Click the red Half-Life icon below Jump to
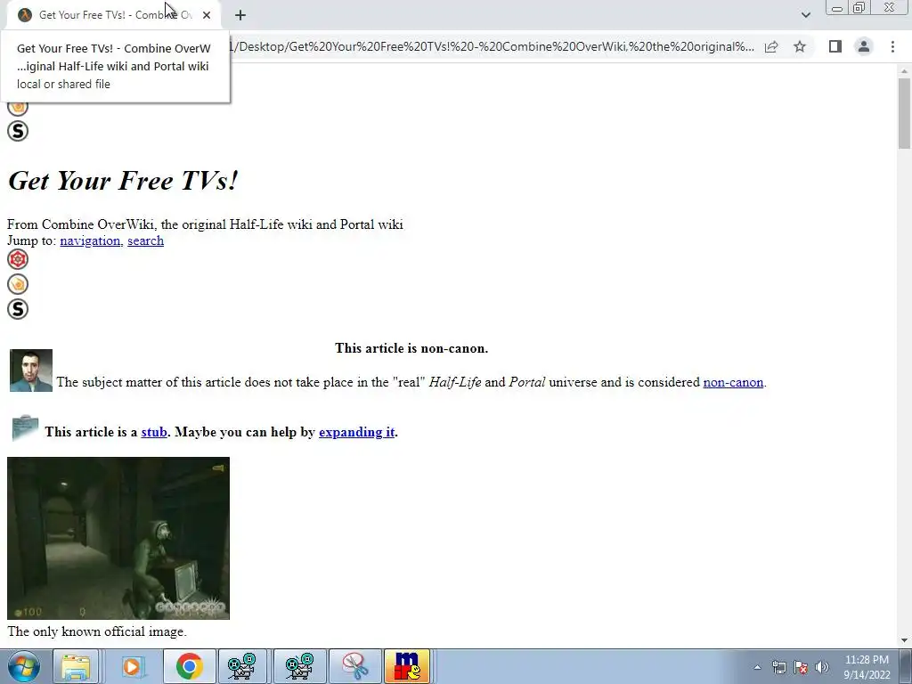 [18, 259]
